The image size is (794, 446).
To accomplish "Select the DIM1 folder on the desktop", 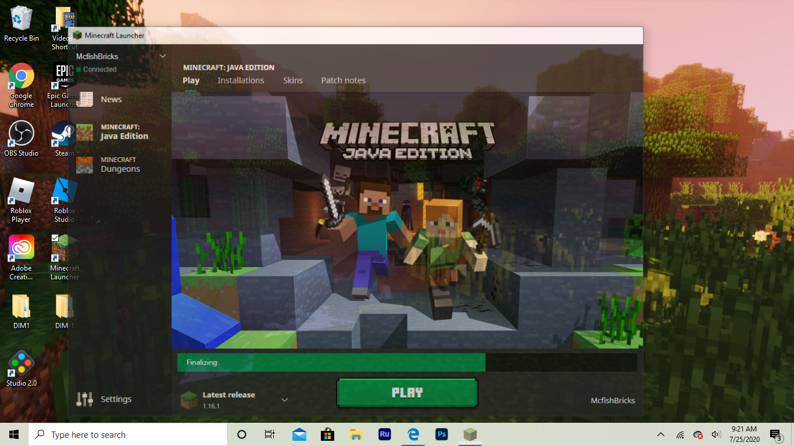I will (22, 312).
